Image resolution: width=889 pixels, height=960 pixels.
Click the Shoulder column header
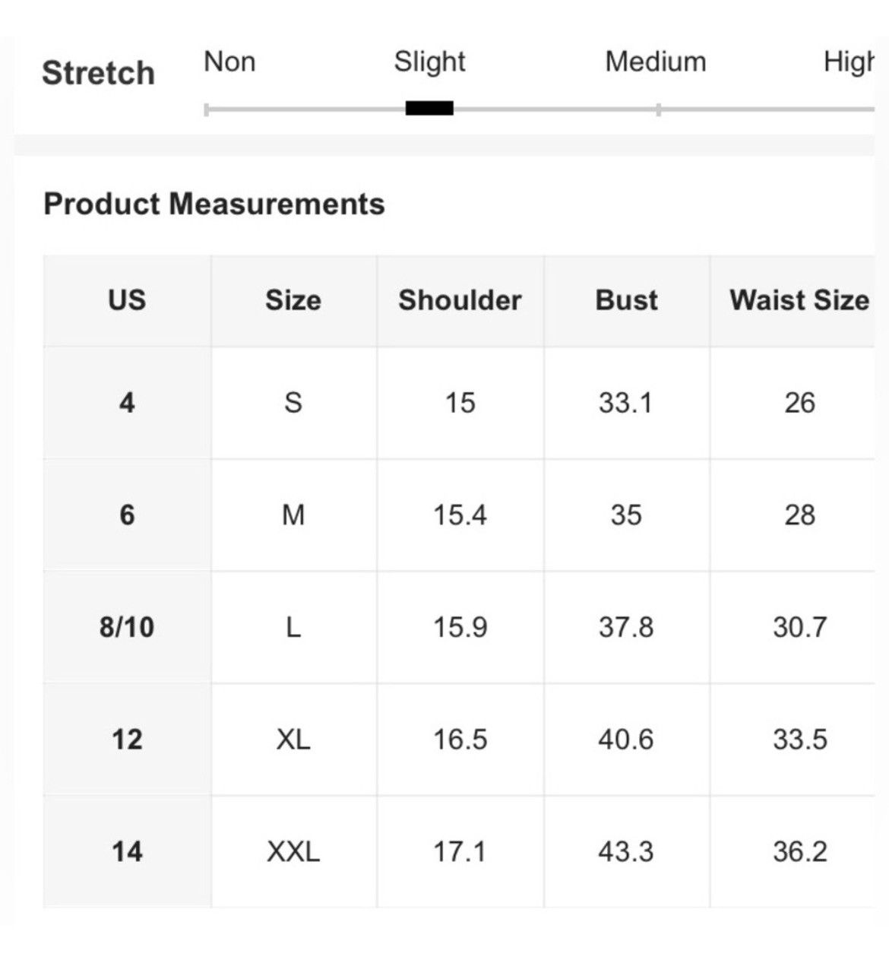click(460, 300)
